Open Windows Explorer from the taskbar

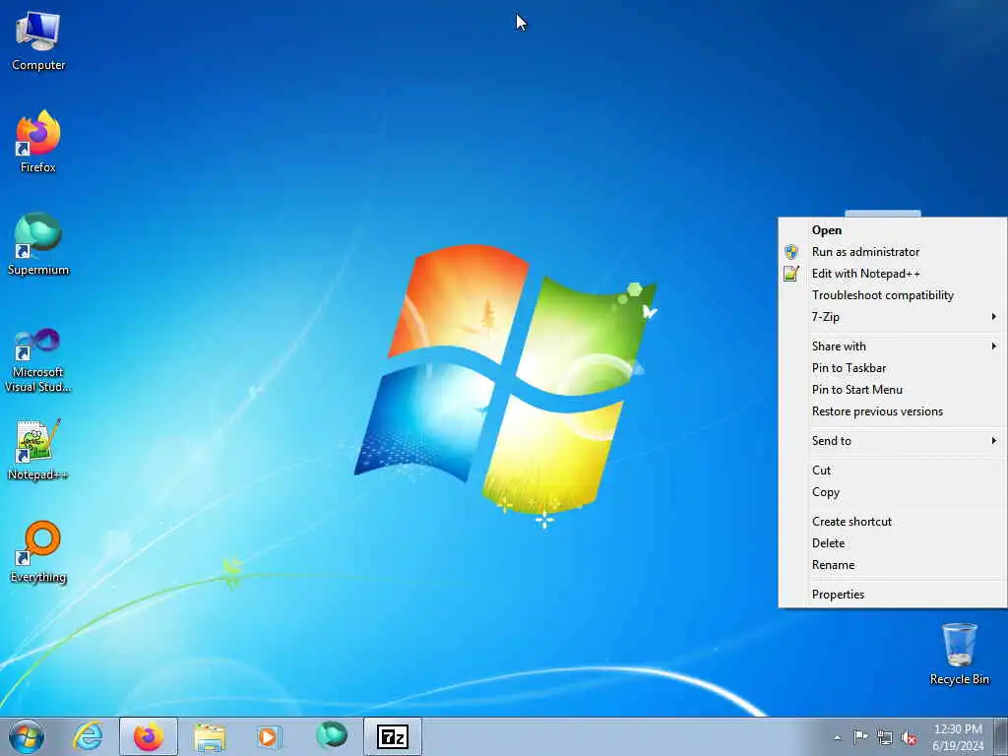[x=210, y=736]
